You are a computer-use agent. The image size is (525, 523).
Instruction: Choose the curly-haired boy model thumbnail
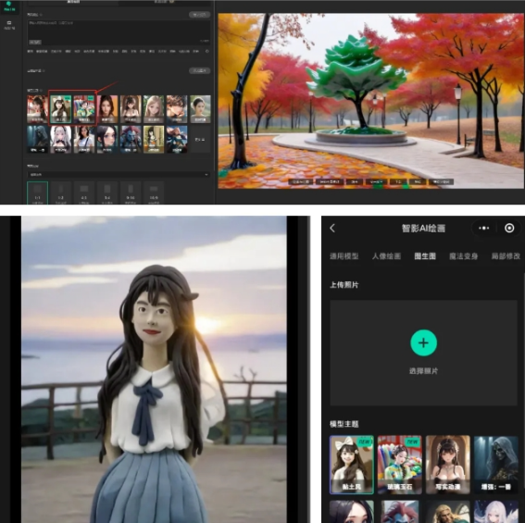click(177, 109)
